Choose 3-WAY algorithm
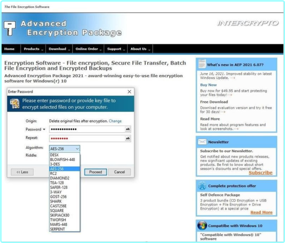 tap(64, 192)
